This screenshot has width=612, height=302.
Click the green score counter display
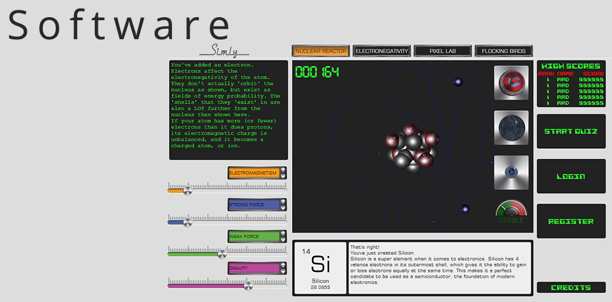[x=317, y=72]
